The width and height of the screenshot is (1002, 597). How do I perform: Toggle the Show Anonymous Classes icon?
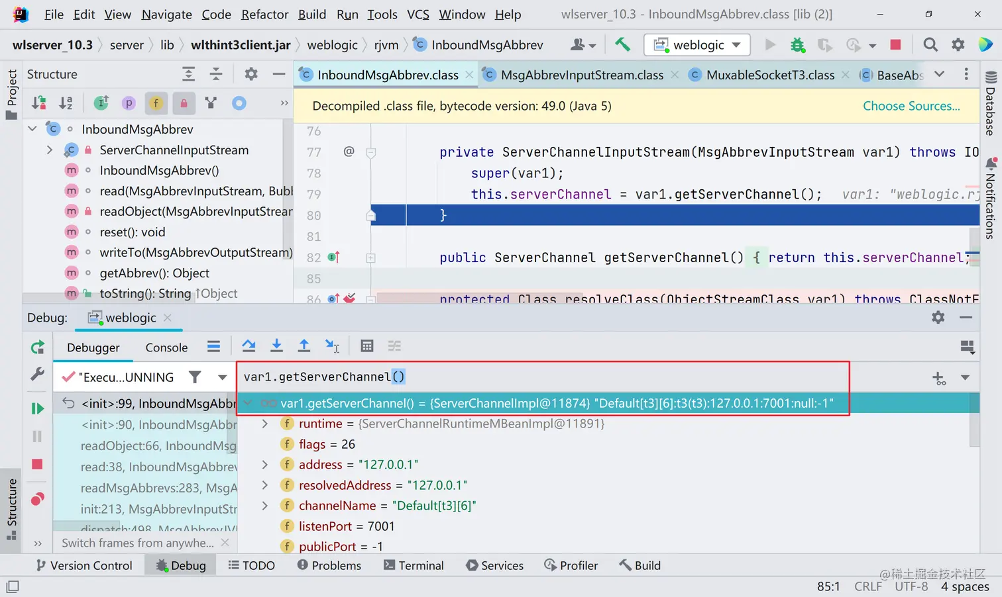[x=211, y=103]
